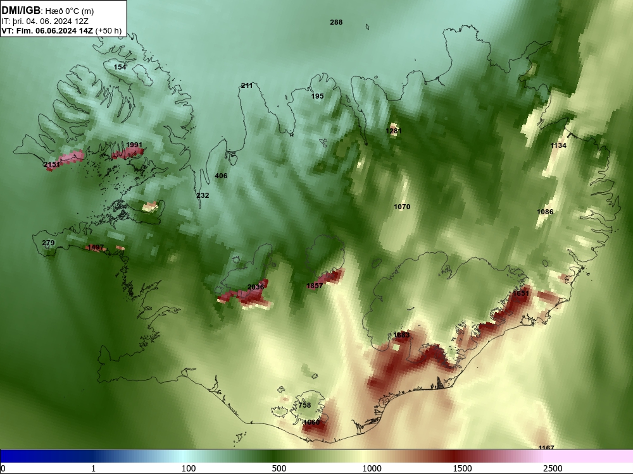Select the 1651 value on the glacier

tap(520, 293)
